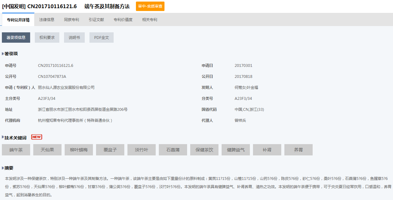Open the 引证文献 tab

click(x=96, y=20)
